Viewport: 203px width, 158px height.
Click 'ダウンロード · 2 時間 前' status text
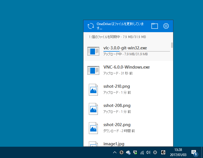[x=119, y=131]
